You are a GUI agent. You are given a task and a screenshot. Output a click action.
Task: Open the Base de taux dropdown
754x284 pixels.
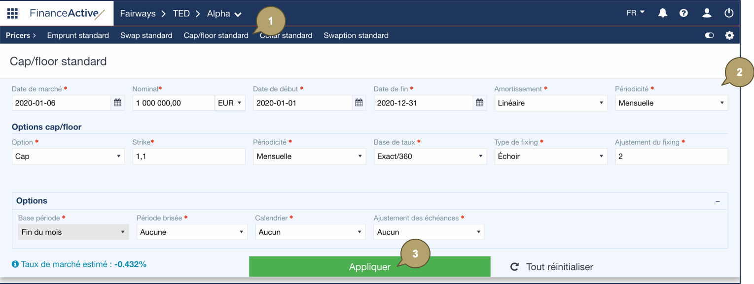pos(430,157)
